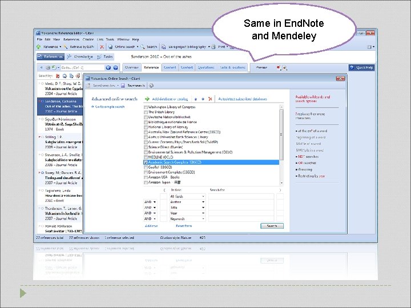Image resolution: width=411 pixels, height=308 pixels.
Task: Open the References menu
Action: point(71,39)
